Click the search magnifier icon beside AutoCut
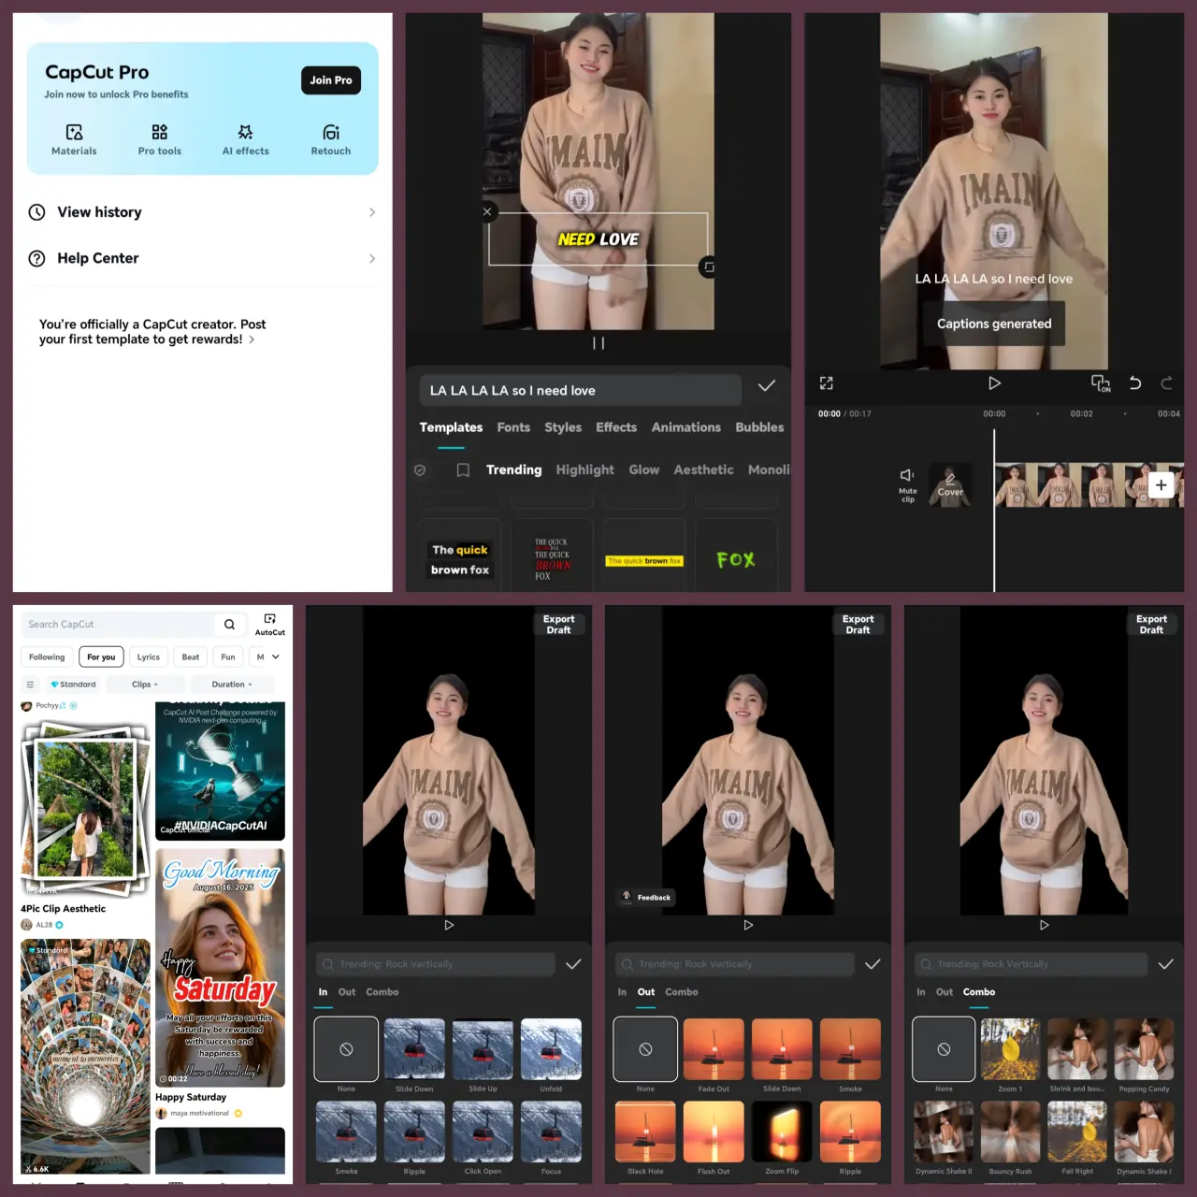1197x1197 pixels. tap(230, 625)
